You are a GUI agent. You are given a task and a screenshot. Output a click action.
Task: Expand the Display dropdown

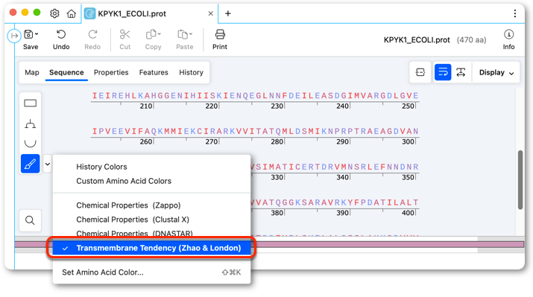click(496, 73)
